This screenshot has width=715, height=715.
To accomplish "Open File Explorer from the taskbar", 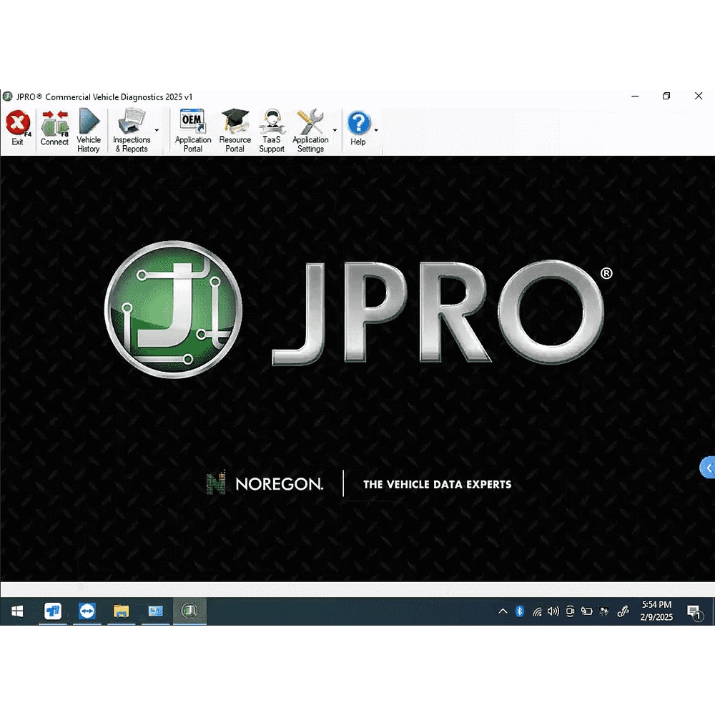I will click(122, 611).
